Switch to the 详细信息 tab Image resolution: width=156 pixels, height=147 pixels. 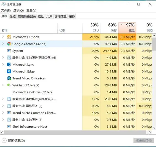pyautogui.click(x=60, y=16)
